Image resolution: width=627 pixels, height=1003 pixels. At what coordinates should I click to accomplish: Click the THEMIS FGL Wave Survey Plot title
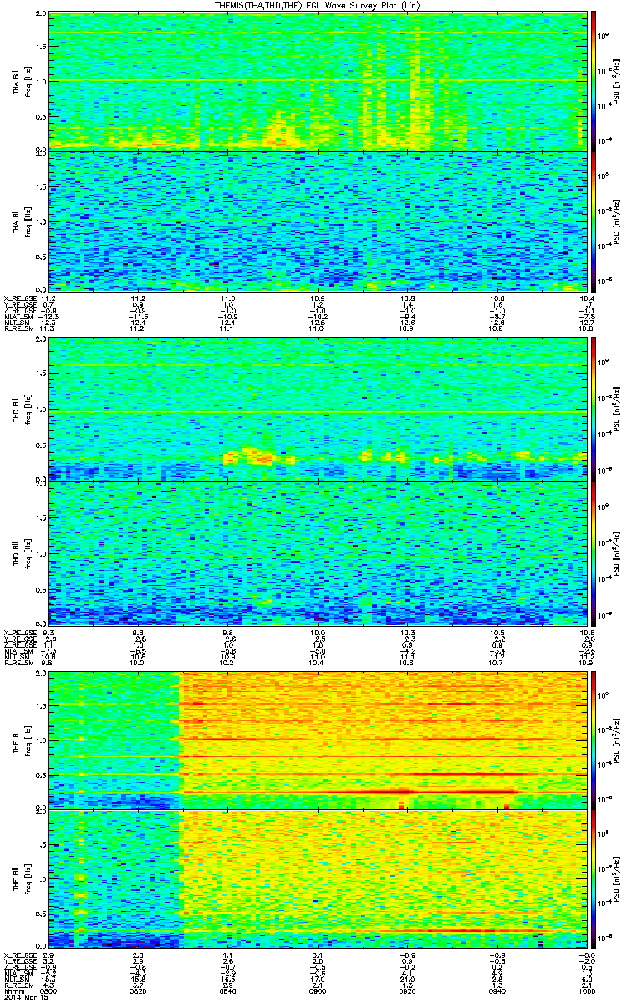(317, 5)
